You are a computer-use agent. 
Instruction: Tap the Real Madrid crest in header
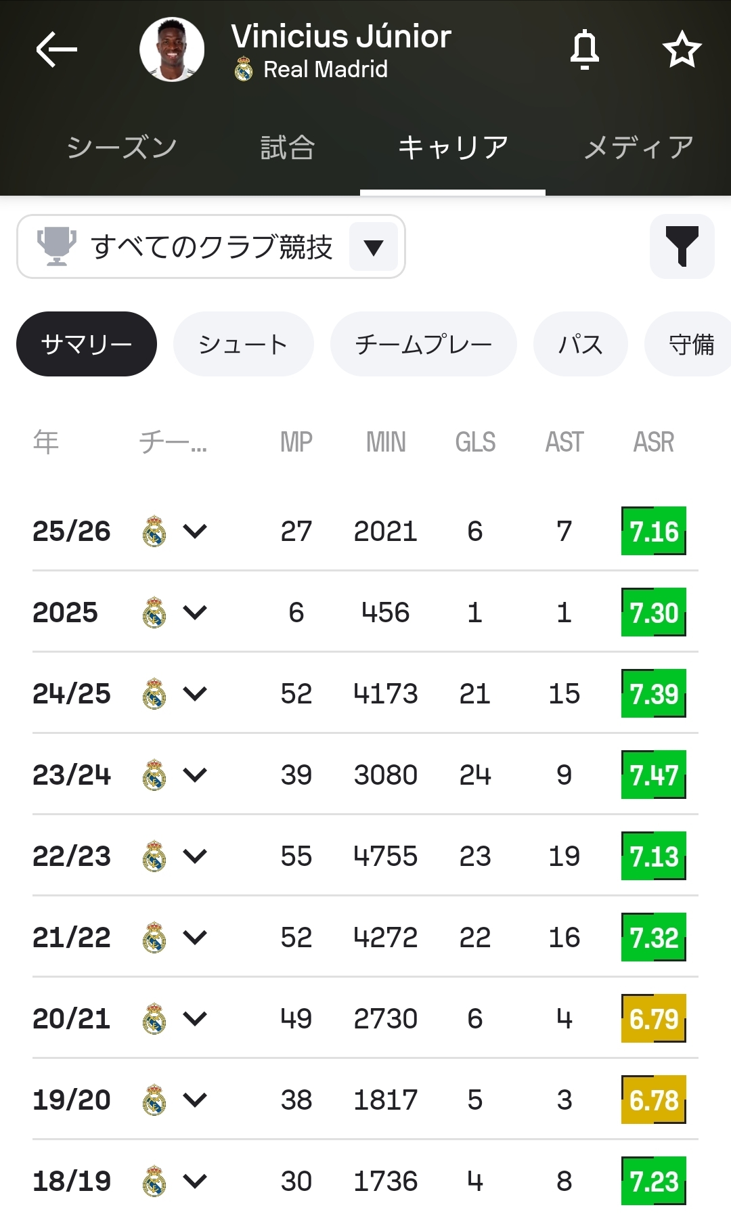coord(244,69)
